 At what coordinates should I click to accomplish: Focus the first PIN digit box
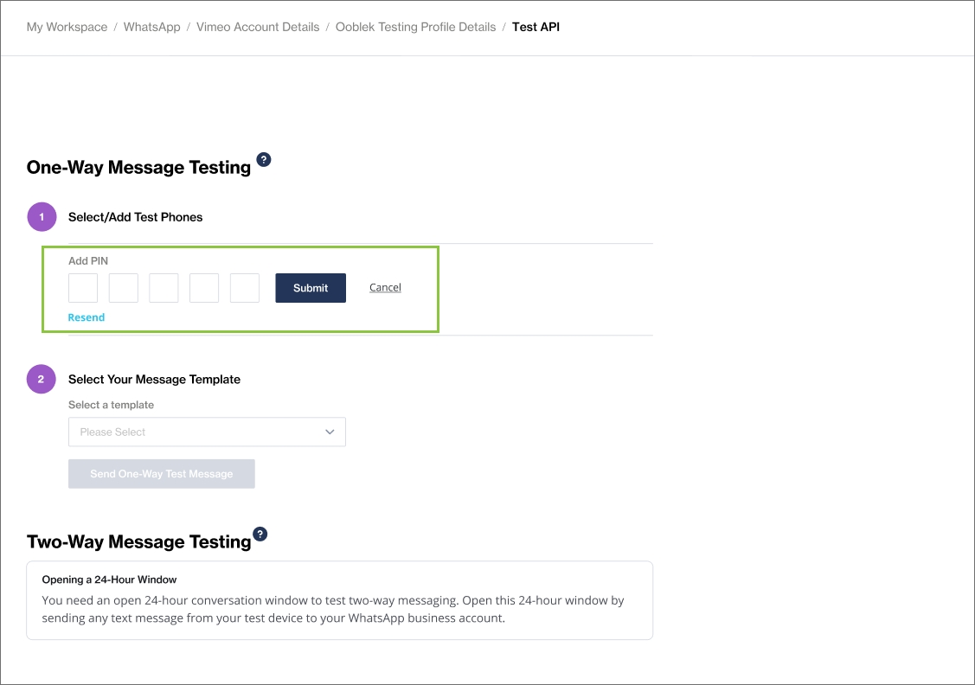(83, 288)
